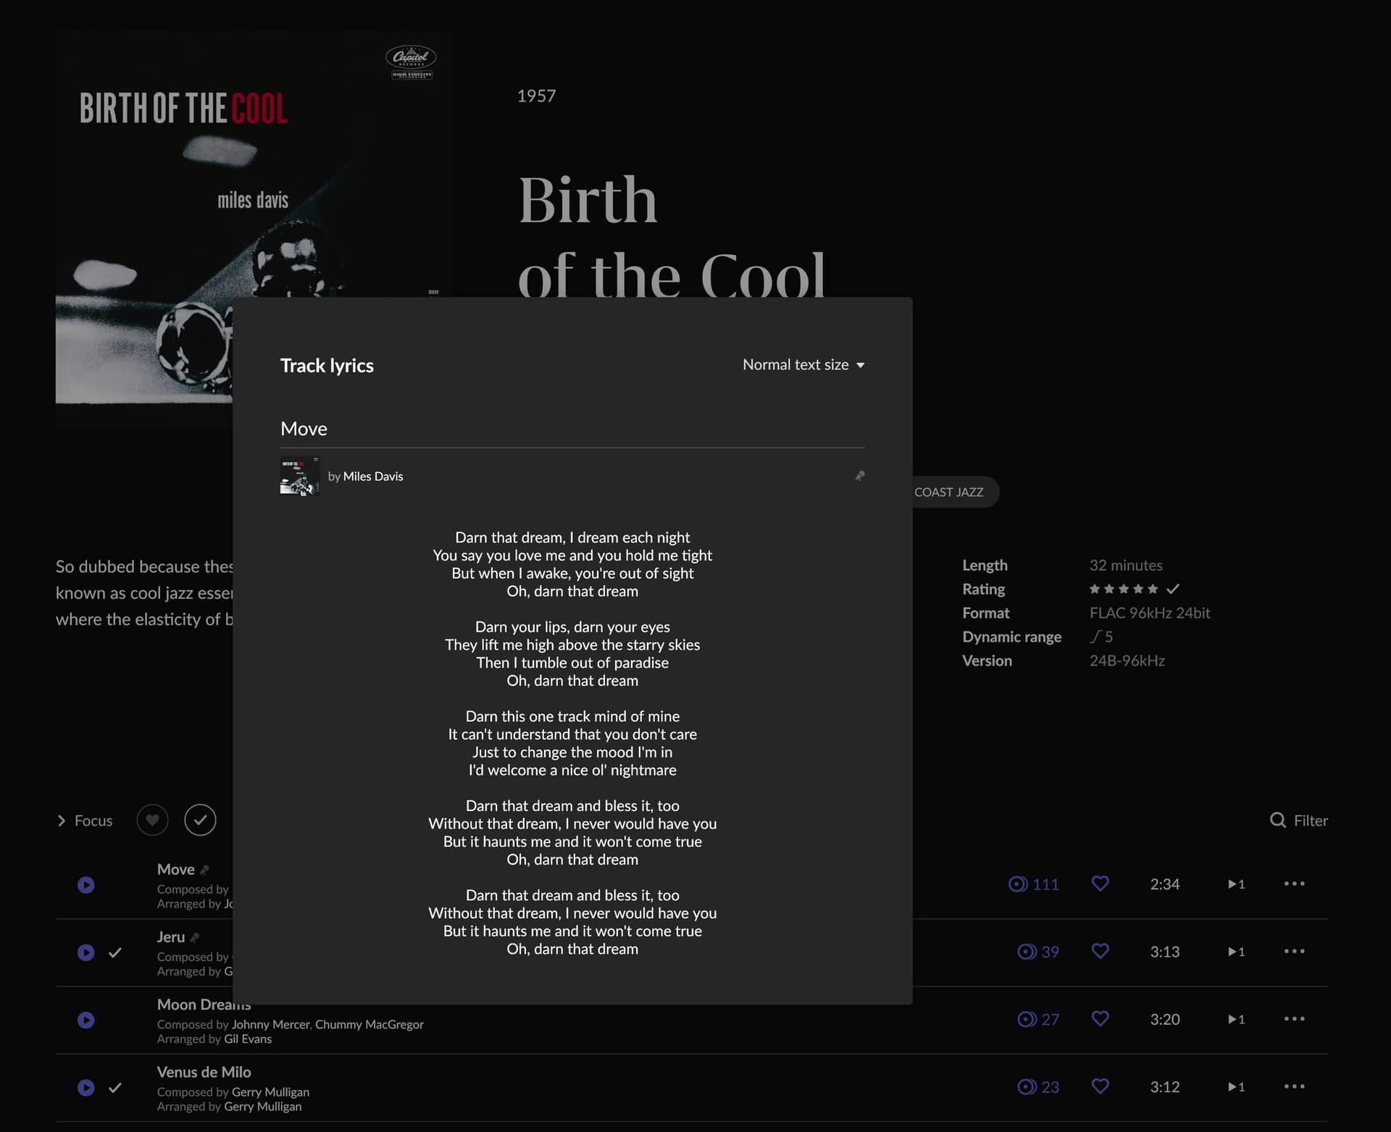Screen dimensions: 1391x1132
Task: Show the 111 performances of Move
Action: click(1034, 884)
